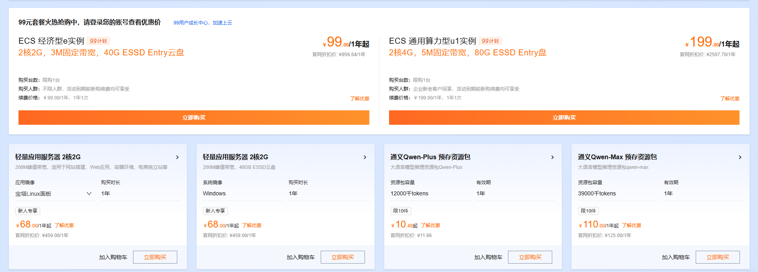Click the 通义Qwen-Max 预存资源包 title

click(617, 157)
